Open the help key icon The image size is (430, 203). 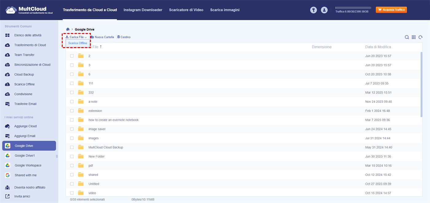(313, 10)
